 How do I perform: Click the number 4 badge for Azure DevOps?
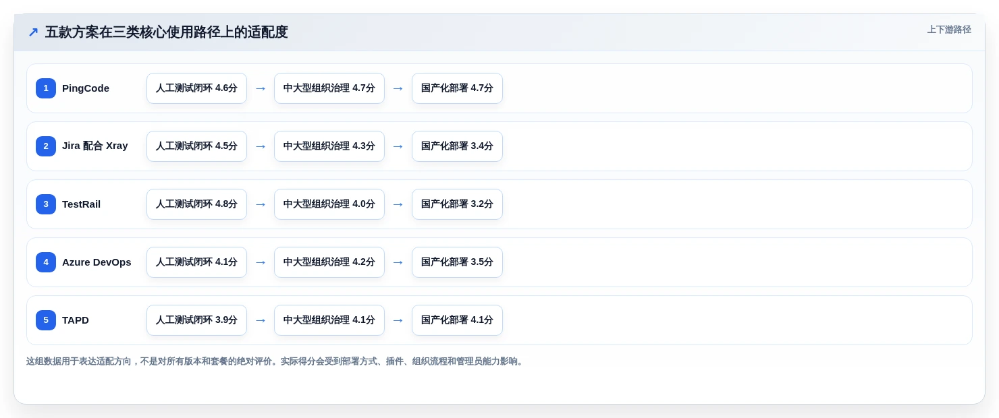(46, 262)
